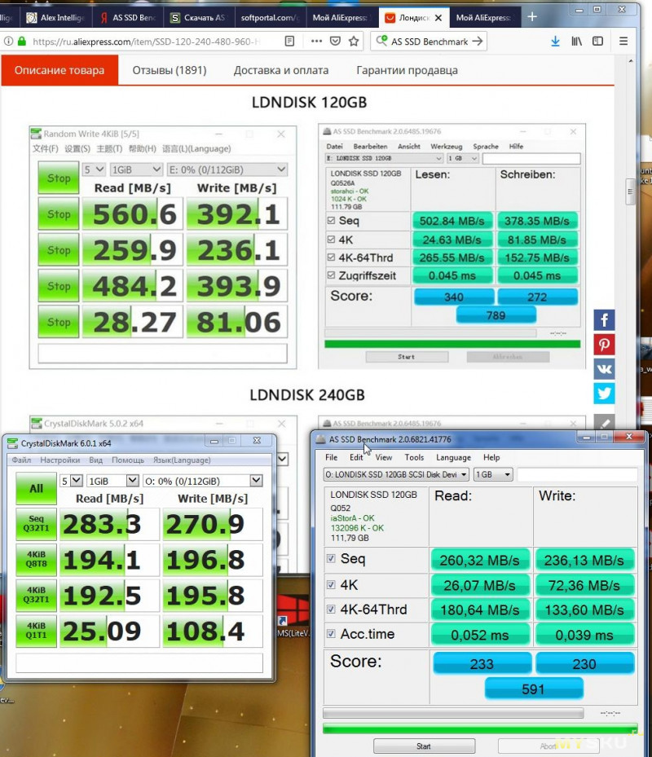This screenshot has width=652, height=757.
Task: Click the green progress bar in AS SSD
Action: coord(480,728)
